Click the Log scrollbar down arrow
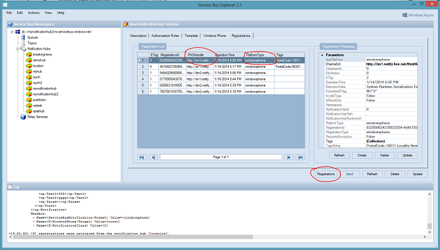This screenshot has height=250, width=440. click(x=429, y=232)
